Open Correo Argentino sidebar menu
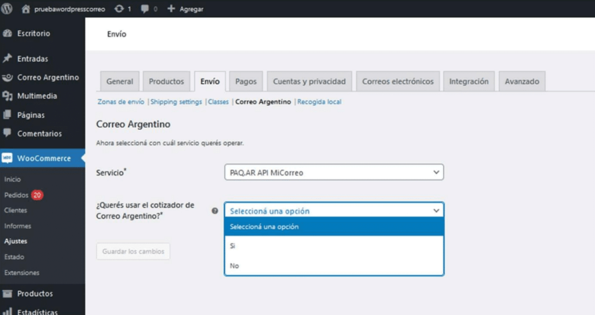This screenshot has width=595, height=315. [x=48, y=77]
